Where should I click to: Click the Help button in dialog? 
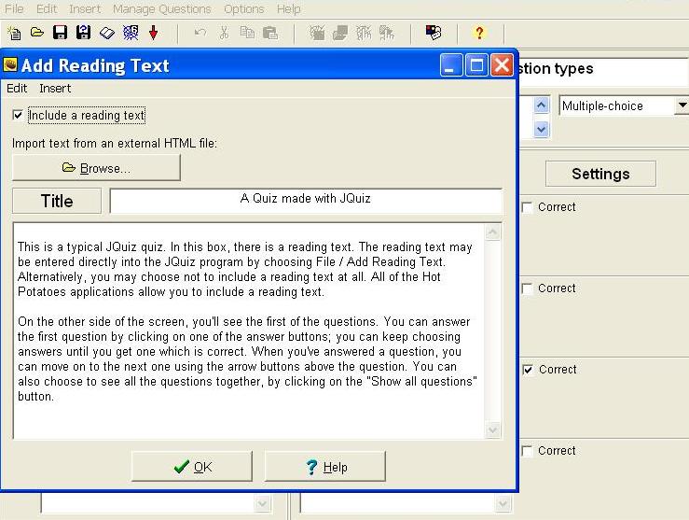[325, 467]
